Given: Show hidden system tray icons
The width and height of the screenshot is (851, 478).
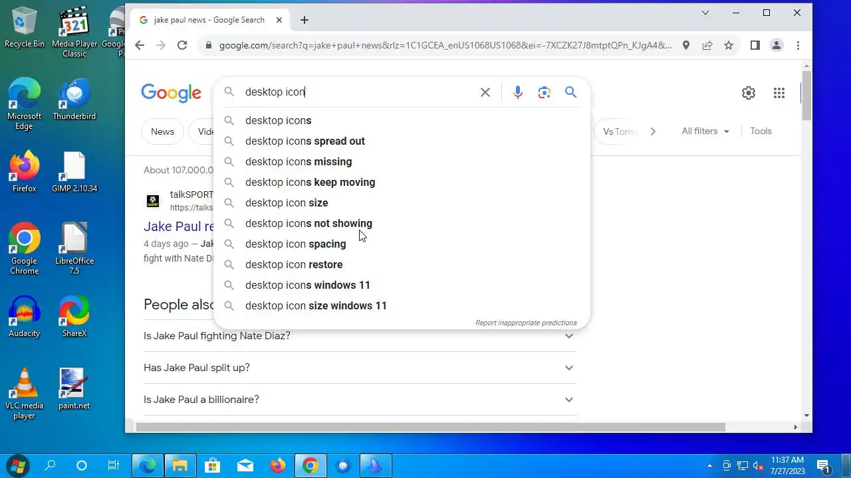Looking at the screenshot, I should [709, 465].
